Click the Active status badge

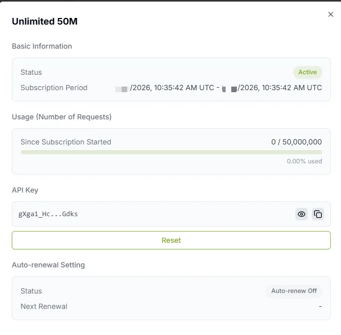point(308,72)
